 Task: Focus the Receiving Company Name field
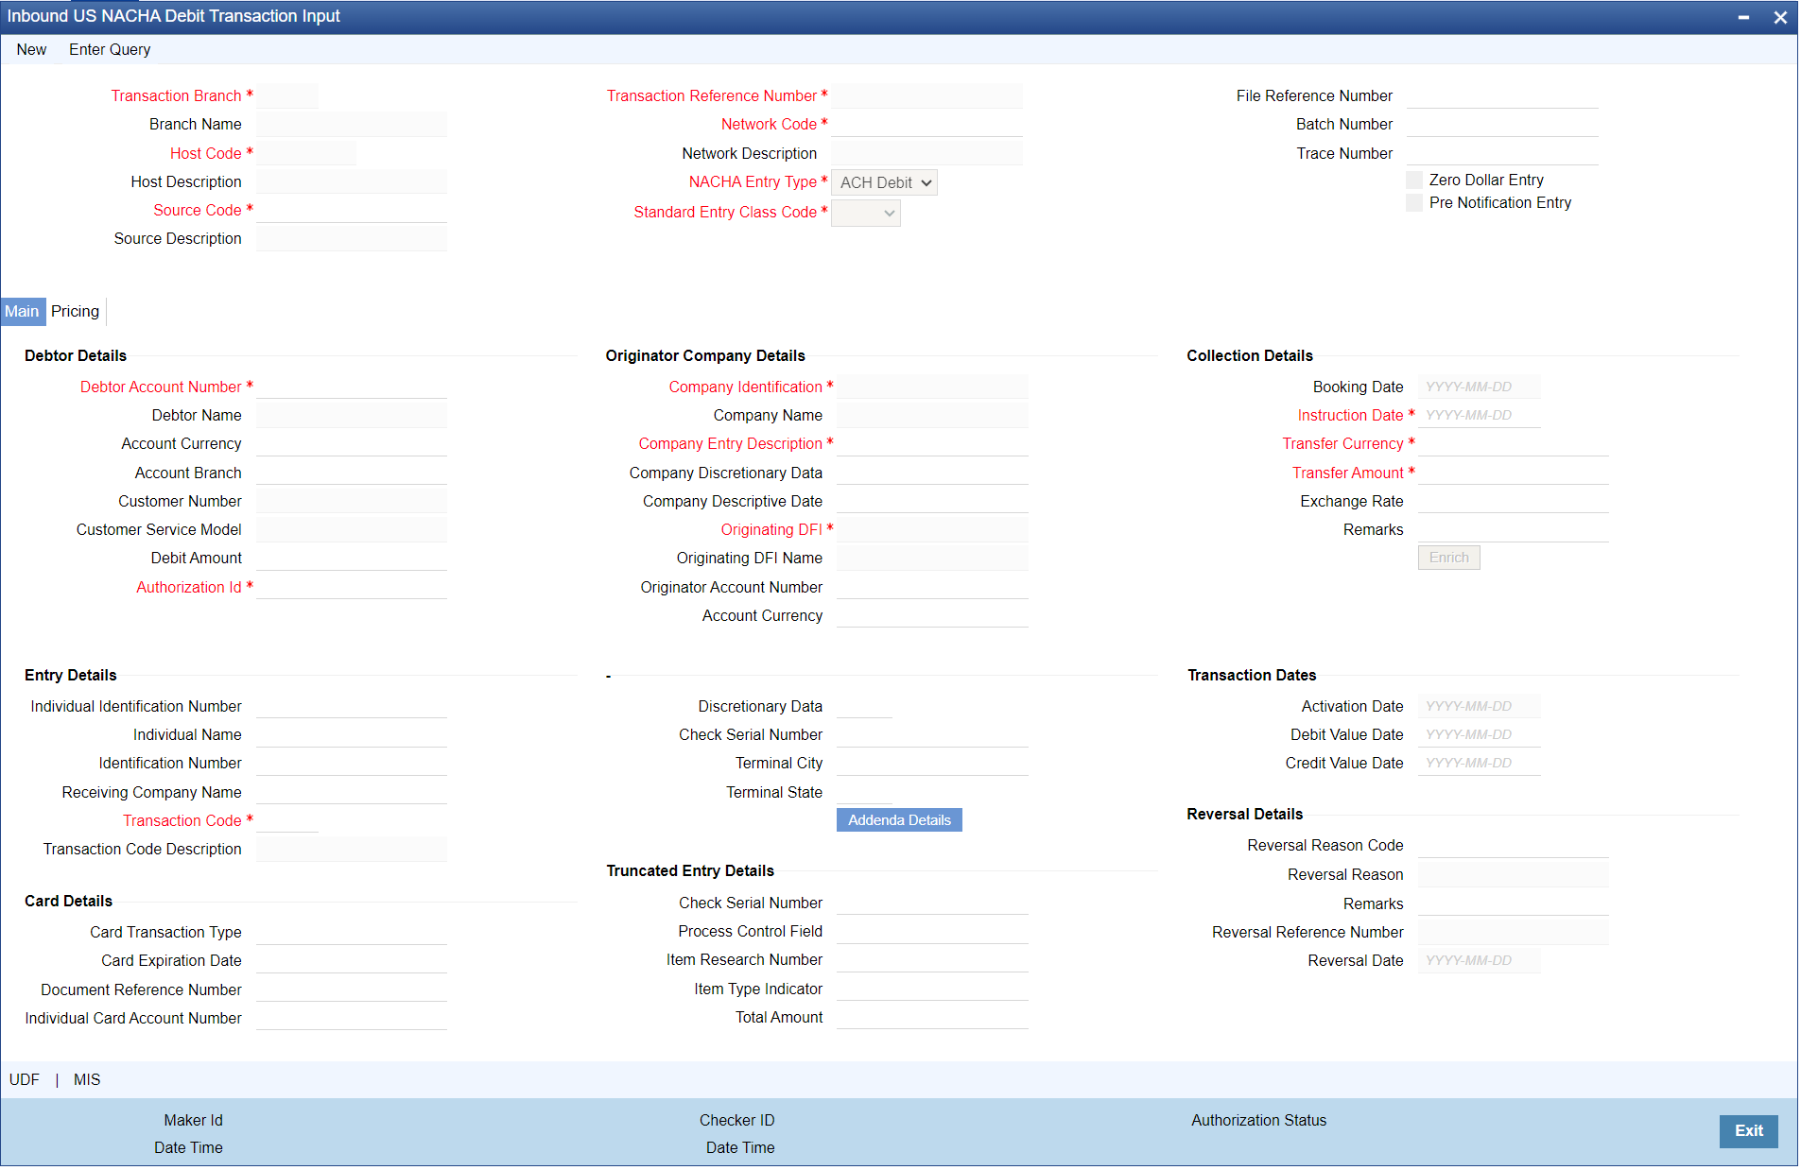click(351, 792)
